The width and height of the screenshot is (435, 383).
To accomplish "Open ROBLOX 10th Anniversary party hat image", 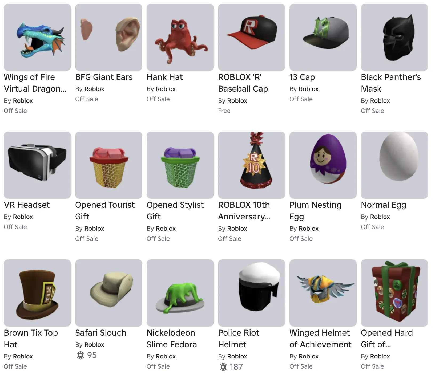I will pyautogui.click(x=252, y=165).
